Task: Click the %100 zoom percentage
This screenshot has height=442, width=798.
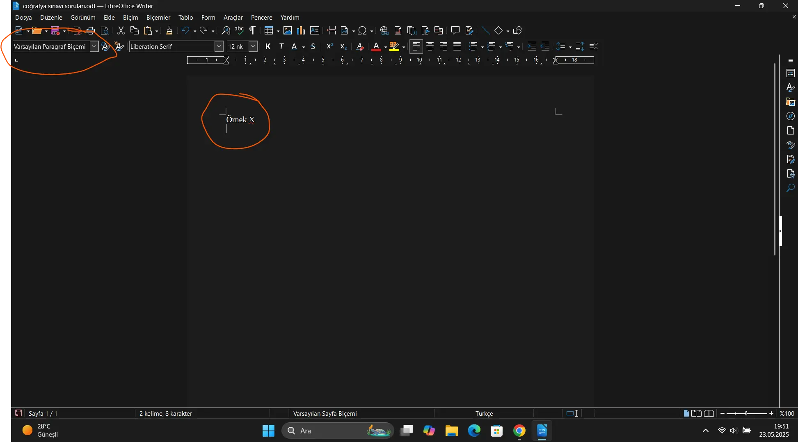Action: 787,413
